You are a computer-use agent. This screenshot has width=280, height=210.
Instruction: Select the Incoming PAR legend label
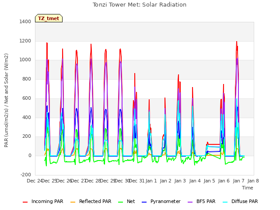tap(47, 201)
